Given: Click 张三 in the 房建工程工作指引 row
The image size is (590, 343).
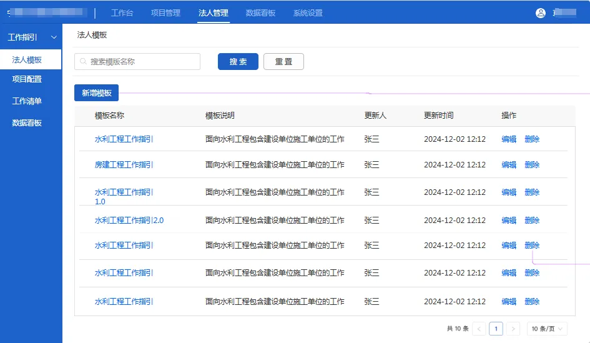Looking at the screenshot, I should tap(371, 164).
